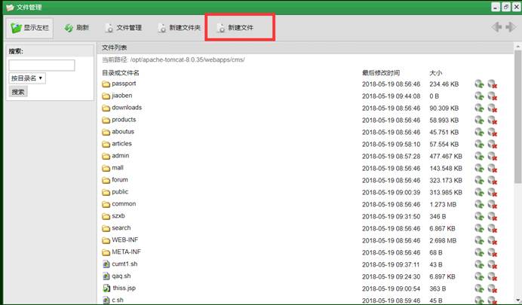Click the search text input field
522x305 pixels.
point(41,65)
